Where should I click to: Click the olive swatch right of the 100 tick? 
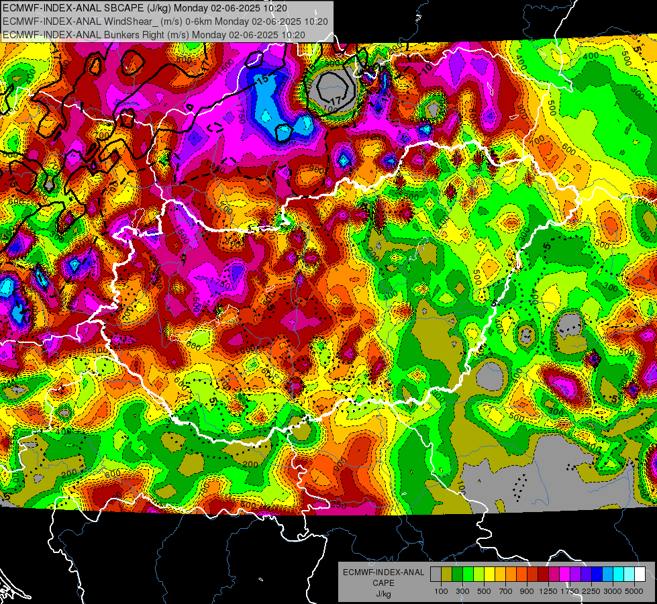447,574
